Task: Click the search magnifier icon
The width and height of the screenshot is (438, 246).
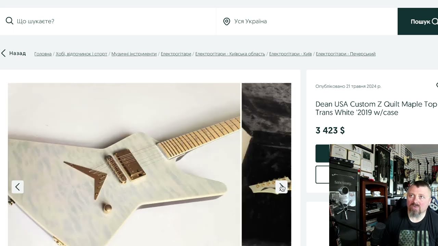Action: pos(10,21)
